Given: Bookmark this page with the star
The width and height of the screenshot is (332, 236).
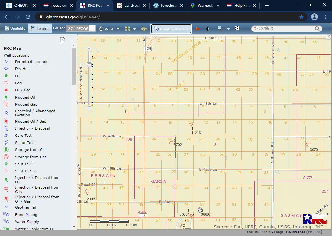Looking at the screenshot, I should 301,17.
